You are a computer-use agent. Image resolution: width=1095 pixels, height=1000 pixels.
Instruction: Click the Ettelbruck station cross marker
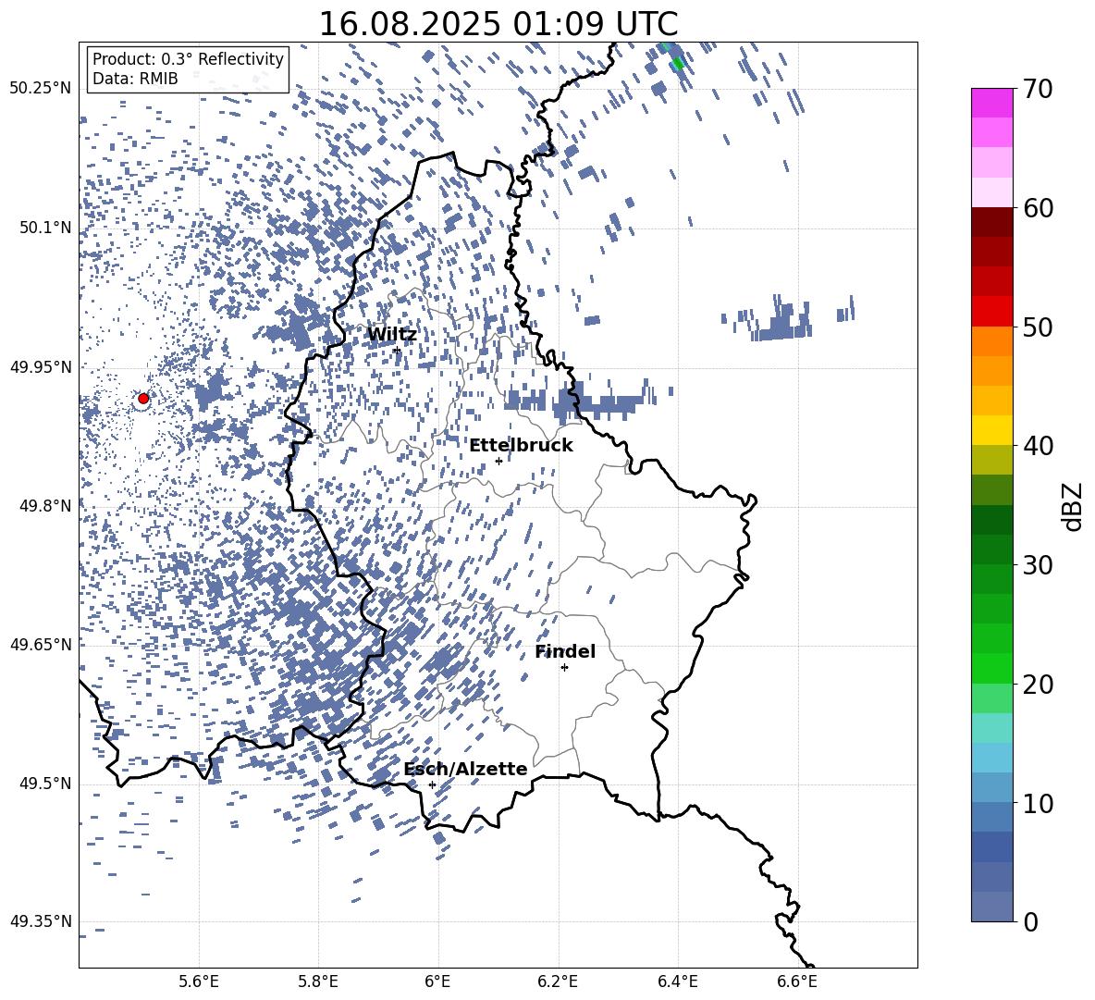[x=498, y=461]
